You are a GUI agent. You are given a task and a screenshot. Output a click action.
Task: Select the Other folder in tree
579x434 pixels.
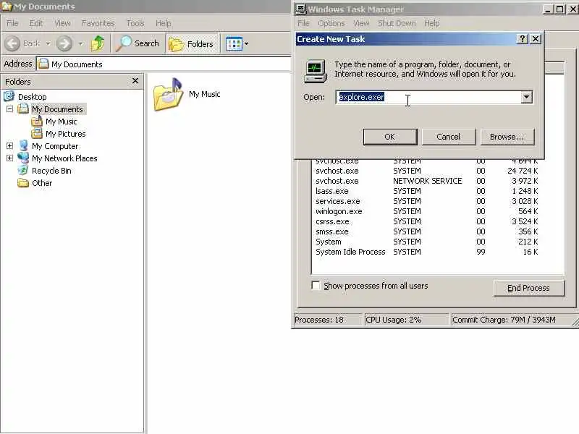pyautogui.click(x=42, y=183)
